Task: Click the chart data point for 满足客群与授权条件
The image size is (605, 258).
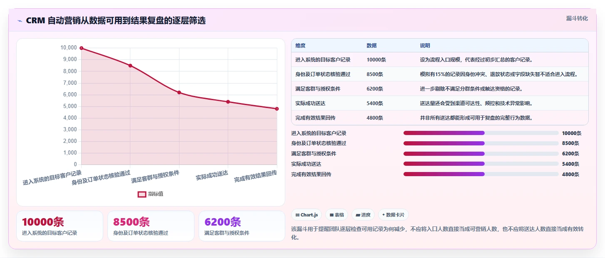Action: 179,92
